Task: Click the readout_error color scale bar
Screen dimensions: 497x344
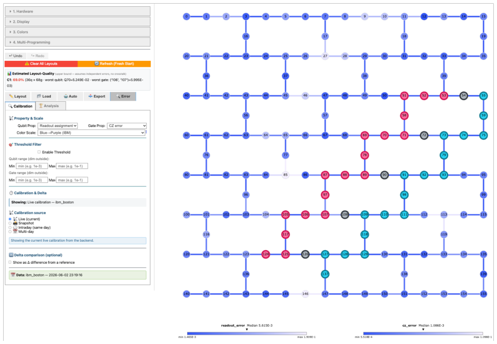Action: click(x=247, y=334)
